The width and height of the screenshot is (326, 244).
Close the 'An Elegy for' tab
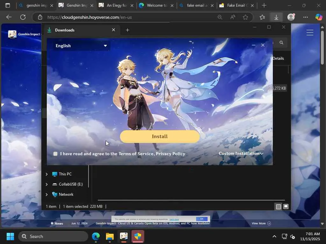coord(132,6)
